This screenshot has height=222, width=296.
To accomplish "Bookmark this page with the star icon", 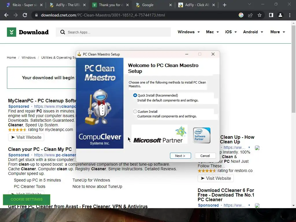I will click(260, 15).
